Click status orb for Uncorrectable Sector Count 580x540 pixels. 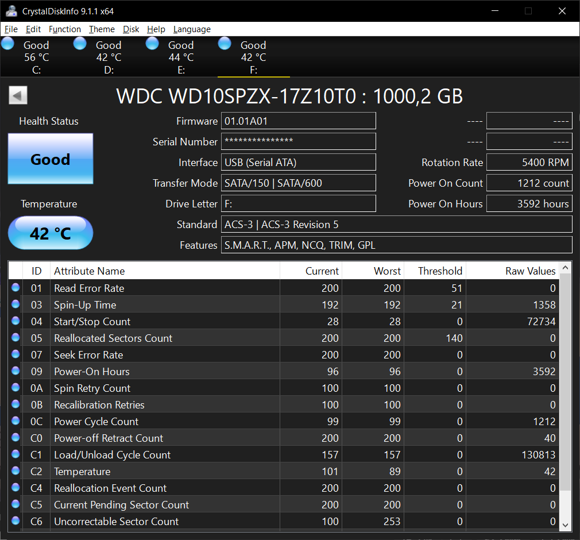16,520
